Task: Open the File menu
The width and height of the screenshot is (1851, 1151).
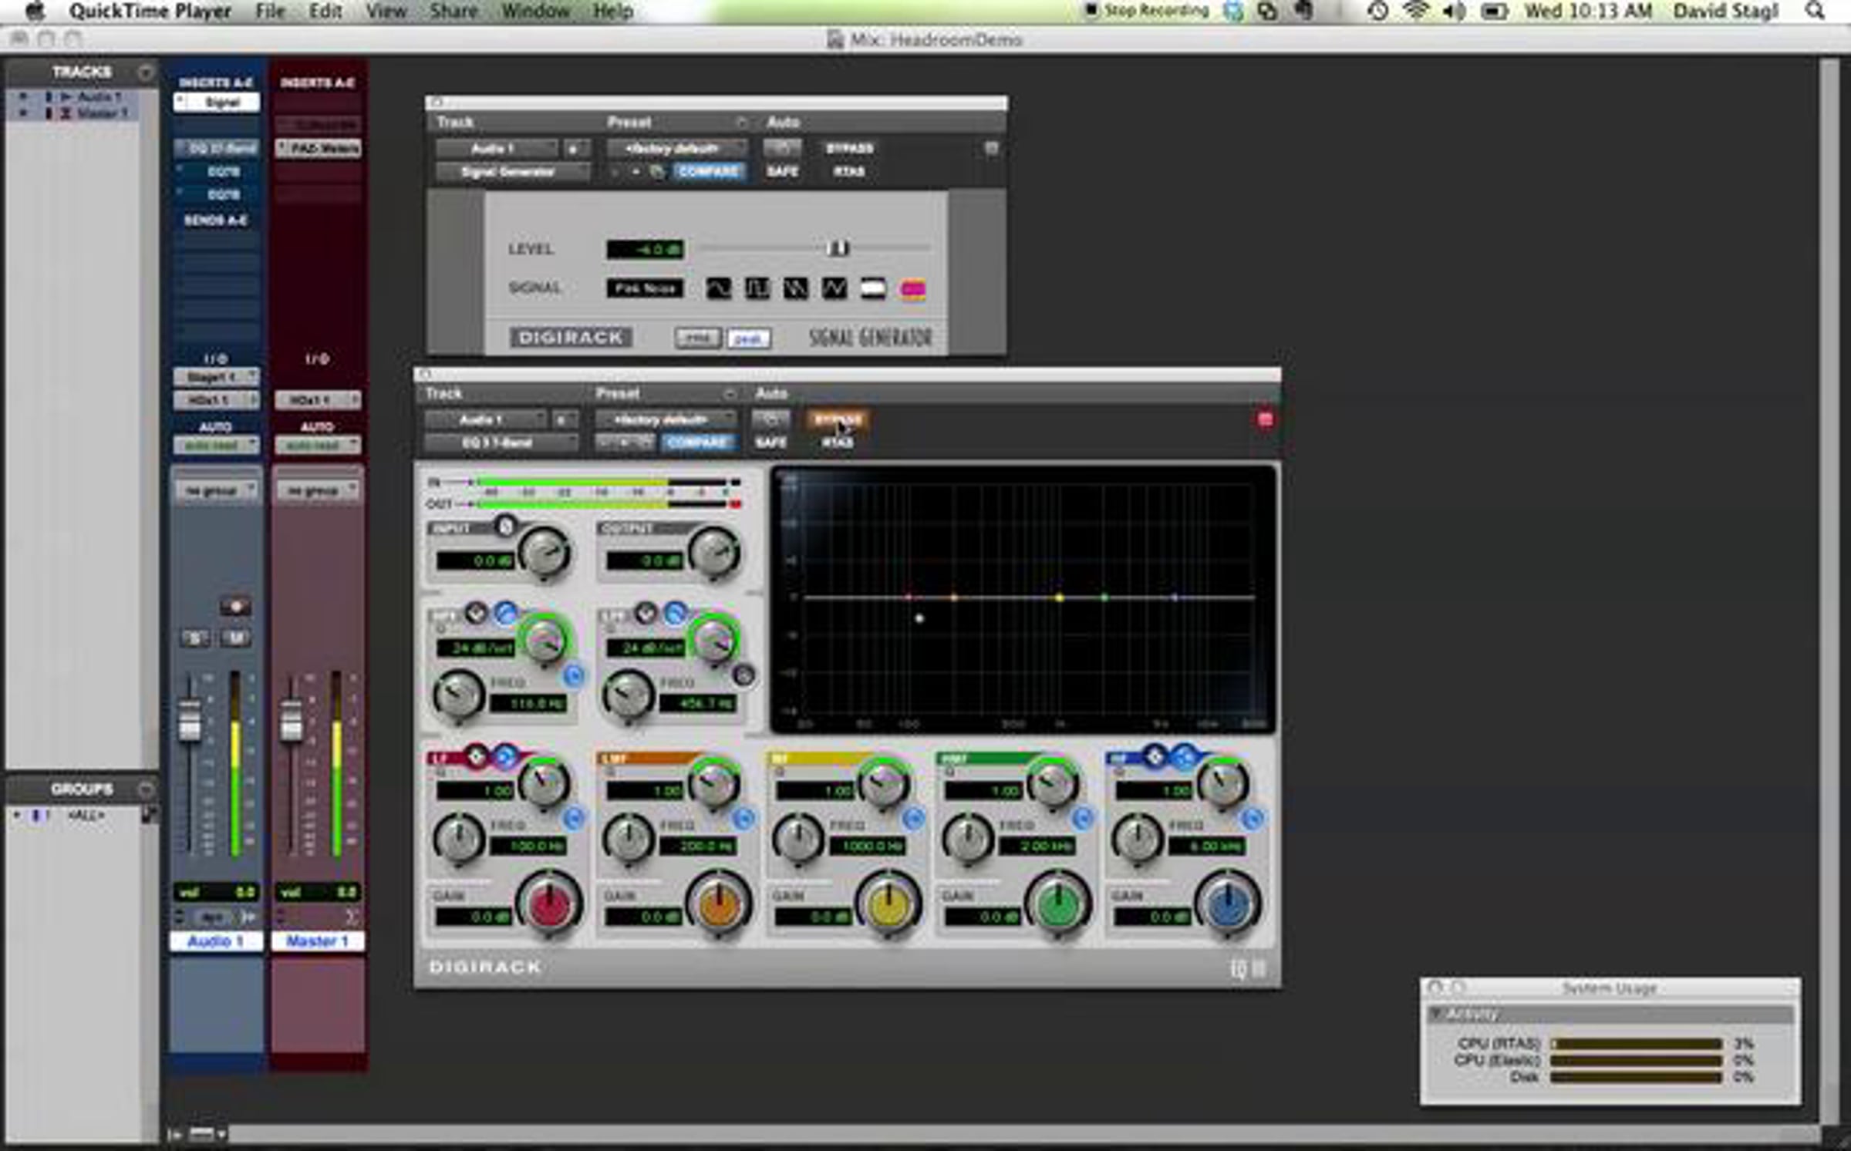Action: pyautogui.click(x=270, y=12)
